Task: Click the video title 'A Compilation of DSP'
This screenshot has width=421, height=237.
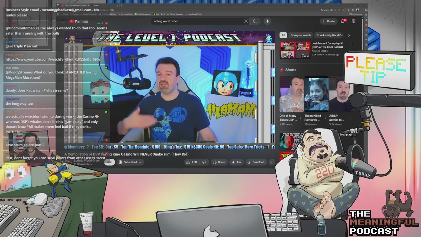Action: [x=126, y=154]
